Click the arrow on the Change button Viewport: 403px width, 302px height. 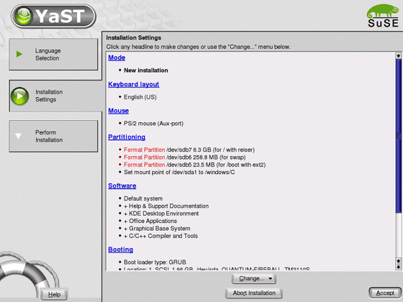[271, 279]
